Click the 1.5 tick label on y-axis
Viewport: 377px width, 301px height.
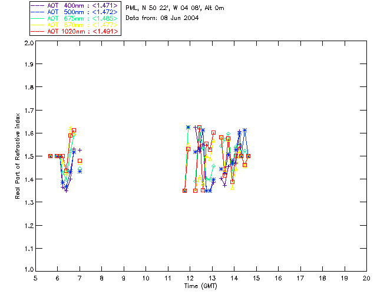[x=28, y=156]
